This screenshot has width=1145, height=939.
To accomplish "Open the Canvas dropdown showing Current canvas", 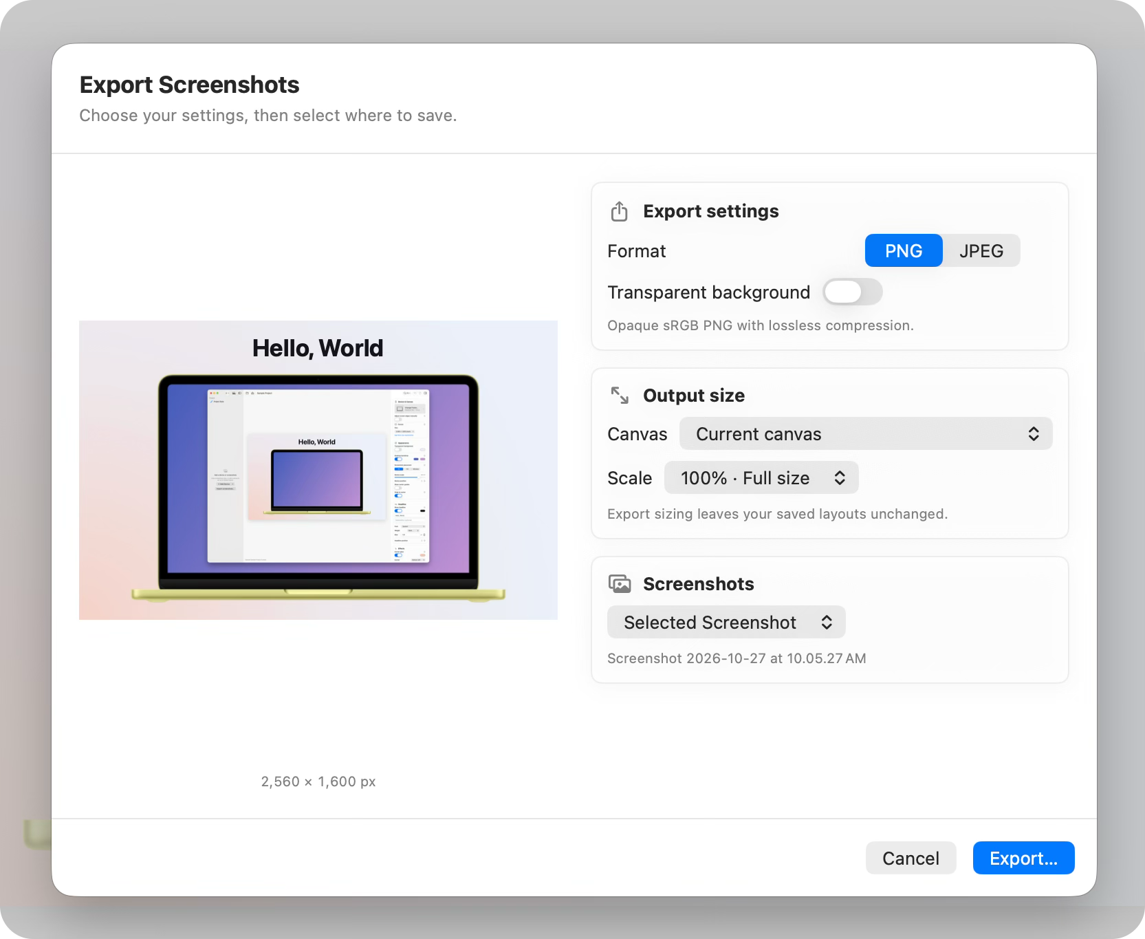I will coord(866,434).
